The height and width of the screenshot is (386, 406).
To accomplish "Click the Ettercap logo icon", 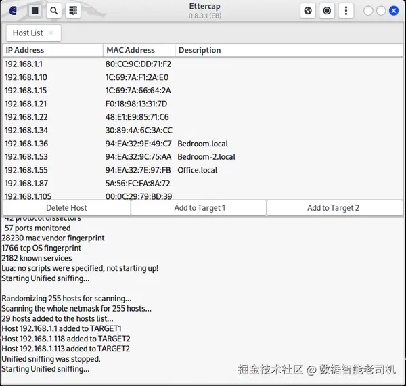I will pyautogui.click(x=13, y=11).
